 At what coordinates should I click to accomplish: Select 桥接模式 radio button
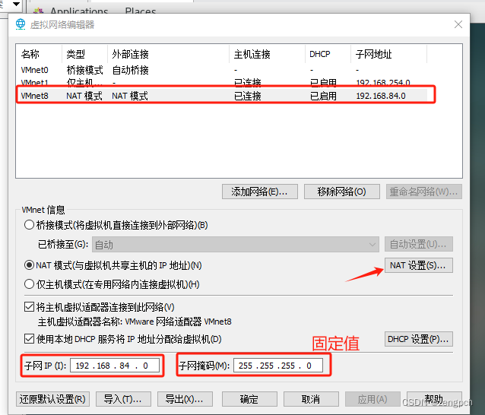pyautogui.click(x=29, y=225)
